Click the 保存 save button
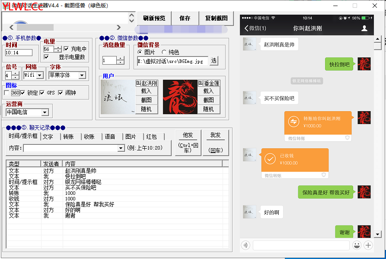This screenshot has width=386, height=259. (185, 18)
